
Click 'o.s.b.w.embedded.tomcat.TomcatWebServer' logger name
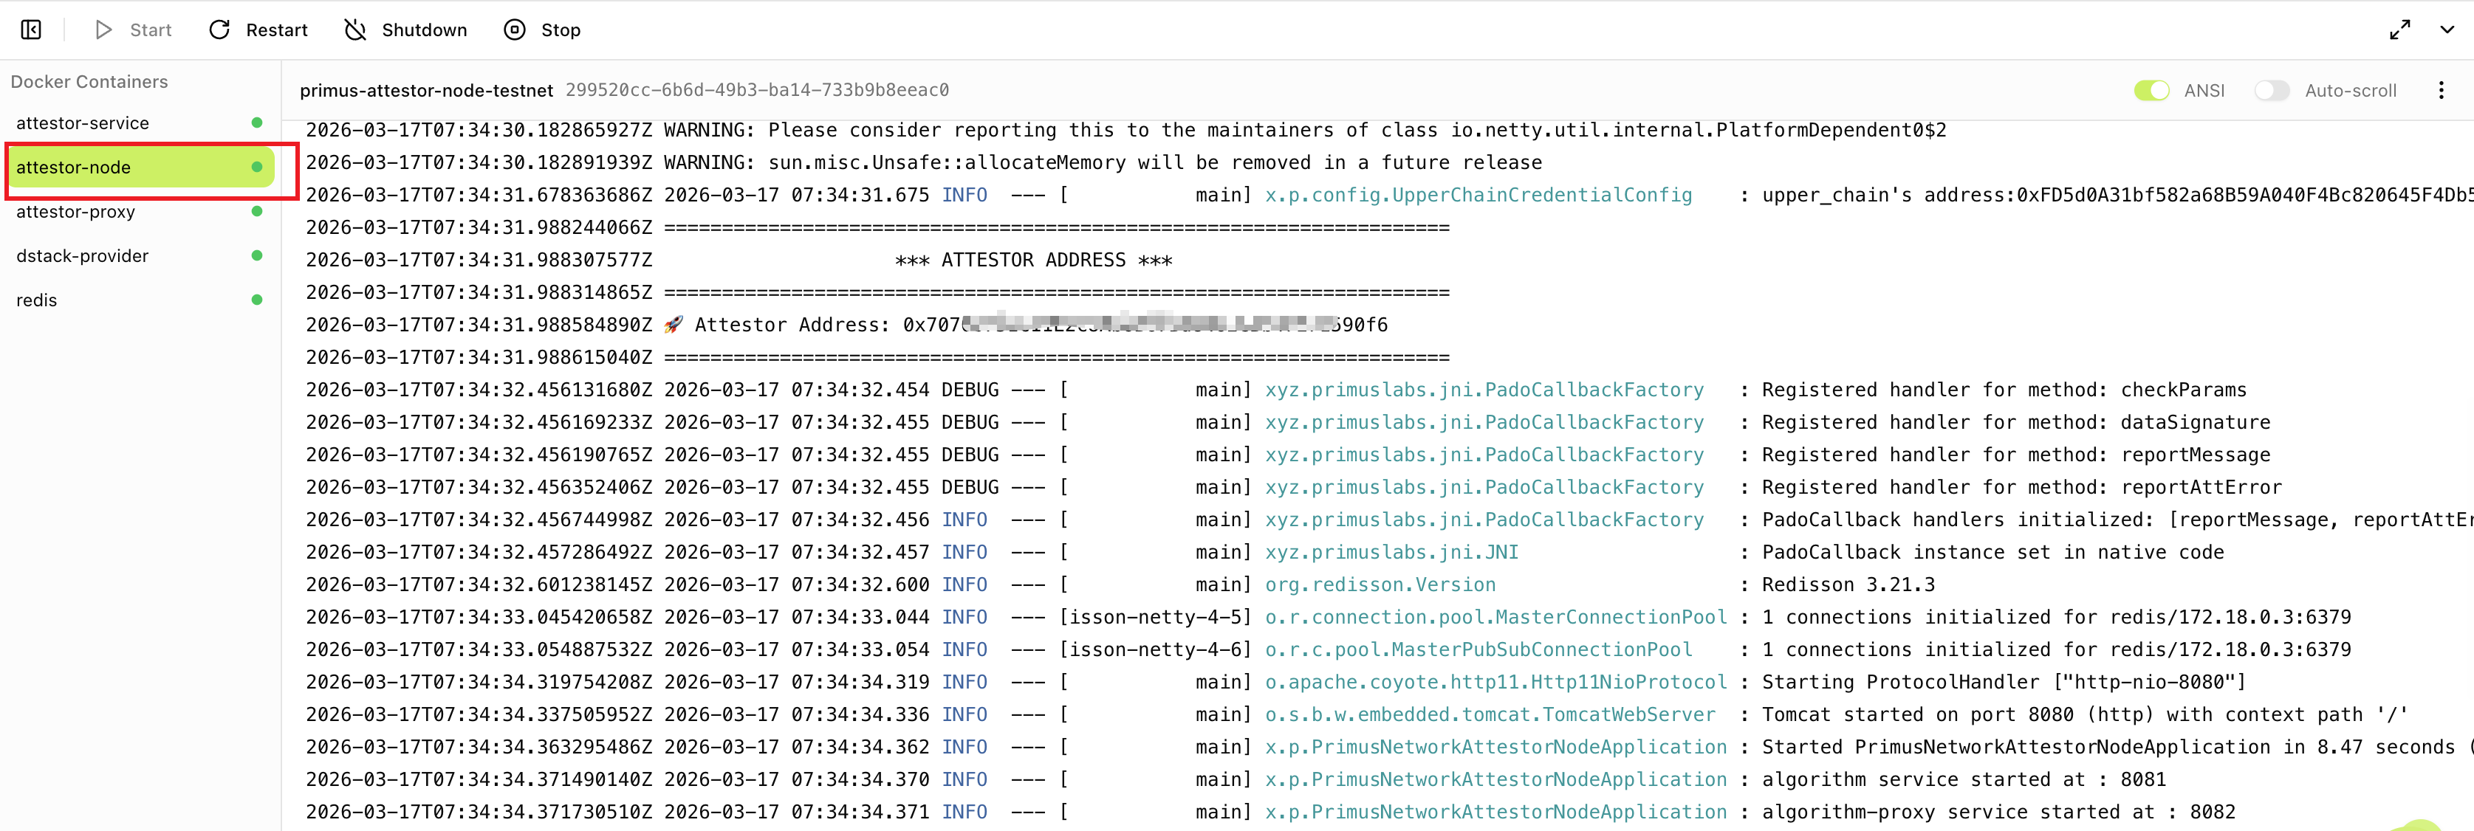point(1490,714)
